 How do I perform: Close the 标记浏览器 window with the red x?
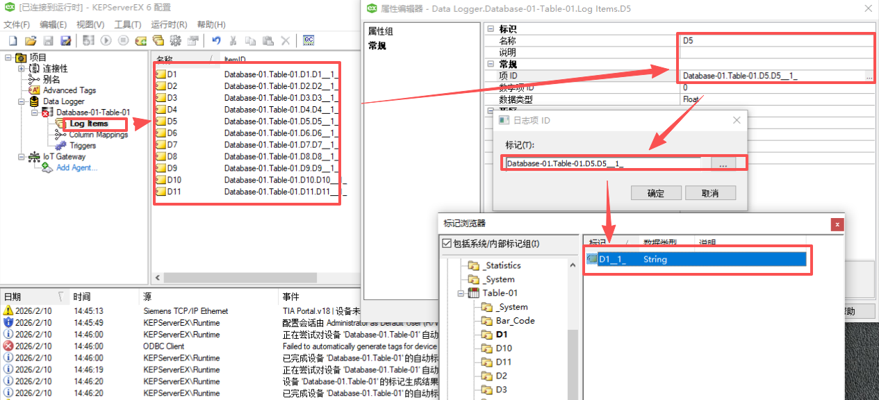(x=837, y=224)
